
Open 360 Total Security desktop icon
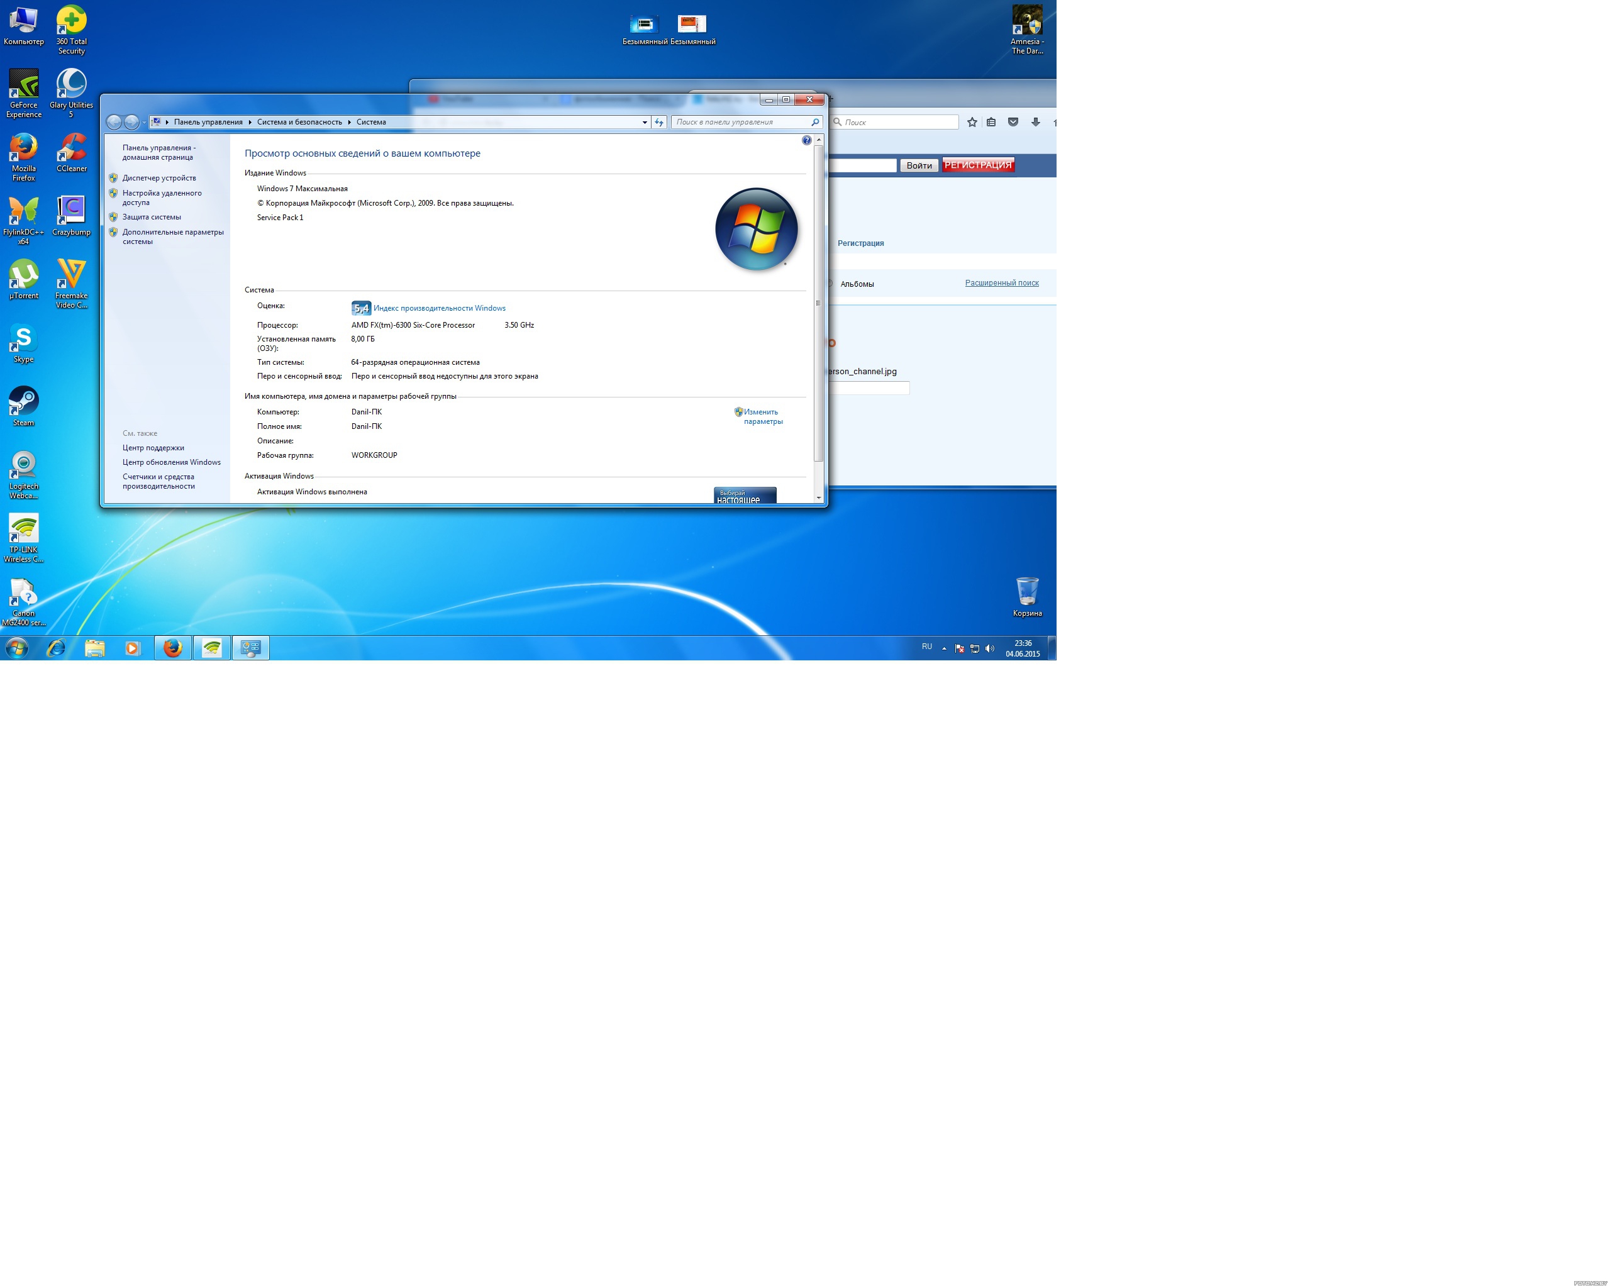tap(72, 30)
